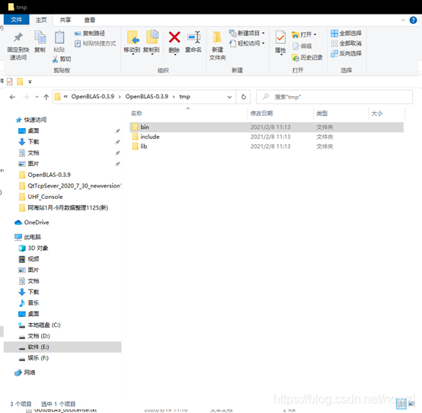This screenshot has height=413, width=422.
Task: Click Select all in ribbon
Action: point(346,34)
